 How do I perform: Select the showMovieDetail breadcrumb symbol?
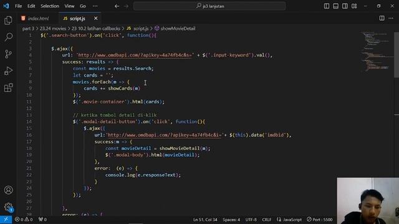pyautogui.click(x=175, y=29)
